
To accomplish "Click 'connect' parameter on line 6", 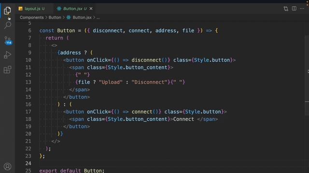I will click(139, 31).
